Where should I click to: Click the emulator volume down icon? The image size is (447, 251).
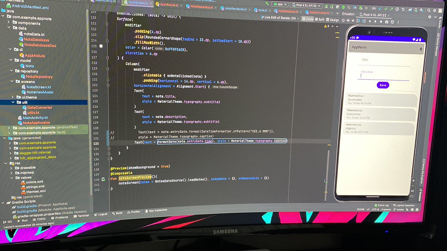353,21
